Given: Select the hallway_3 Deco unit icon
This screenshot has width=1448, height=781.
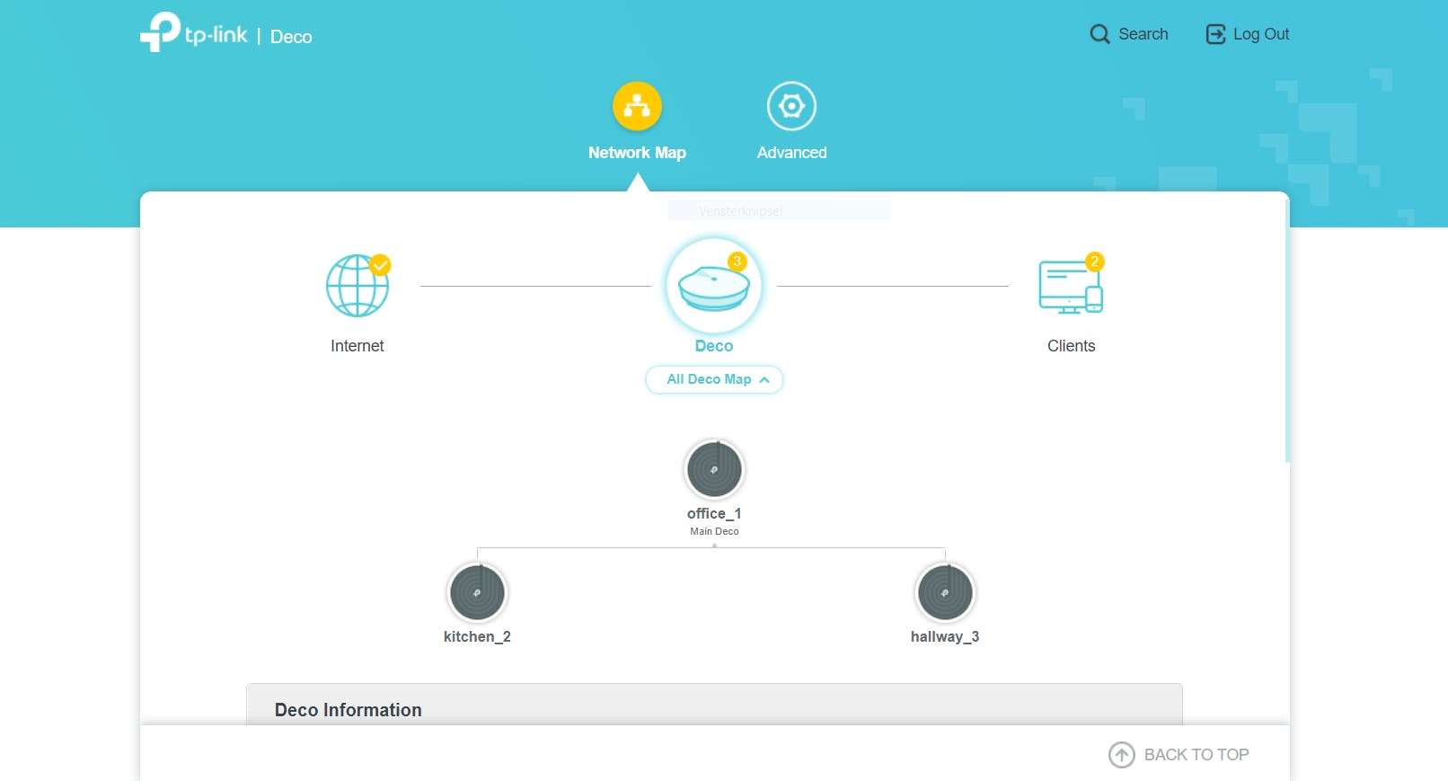Looking at the screenshot, I should click(945, 592).
